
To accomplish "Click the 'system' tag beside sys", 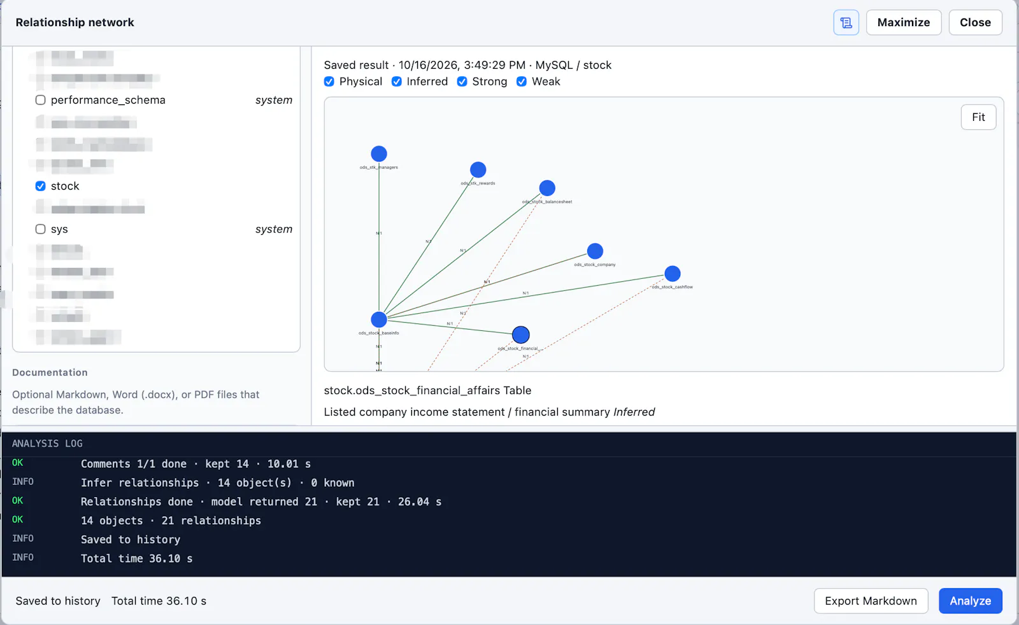I will [x=274, y=229].
